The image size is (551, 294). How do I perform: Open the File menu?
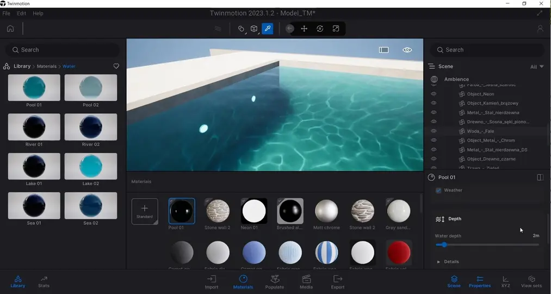click(x=7, y=13)
